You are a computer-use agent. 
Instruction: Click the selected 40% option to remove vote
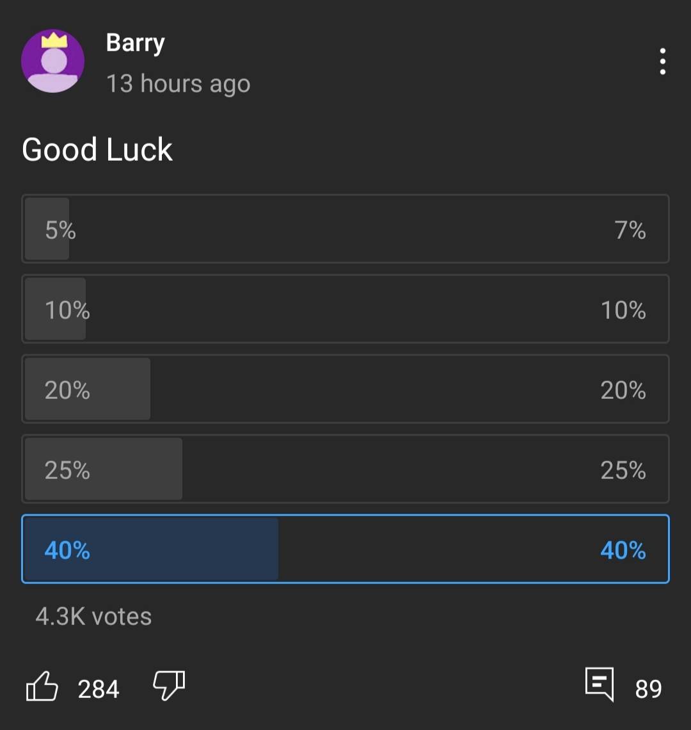pos(345,549)
